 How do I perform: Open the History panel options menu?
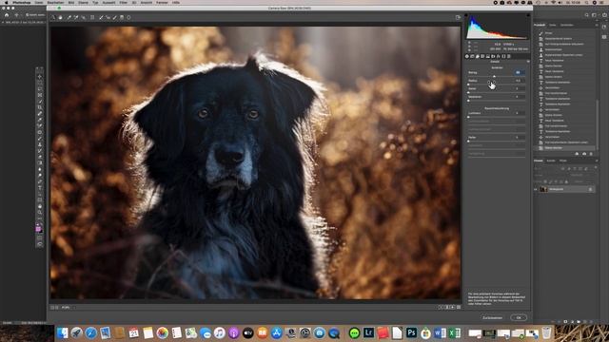pos(597,25)
